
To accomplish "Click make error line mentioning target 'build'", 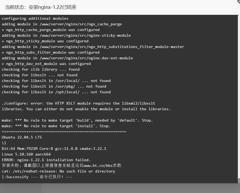I will click(x=77, y=120).
